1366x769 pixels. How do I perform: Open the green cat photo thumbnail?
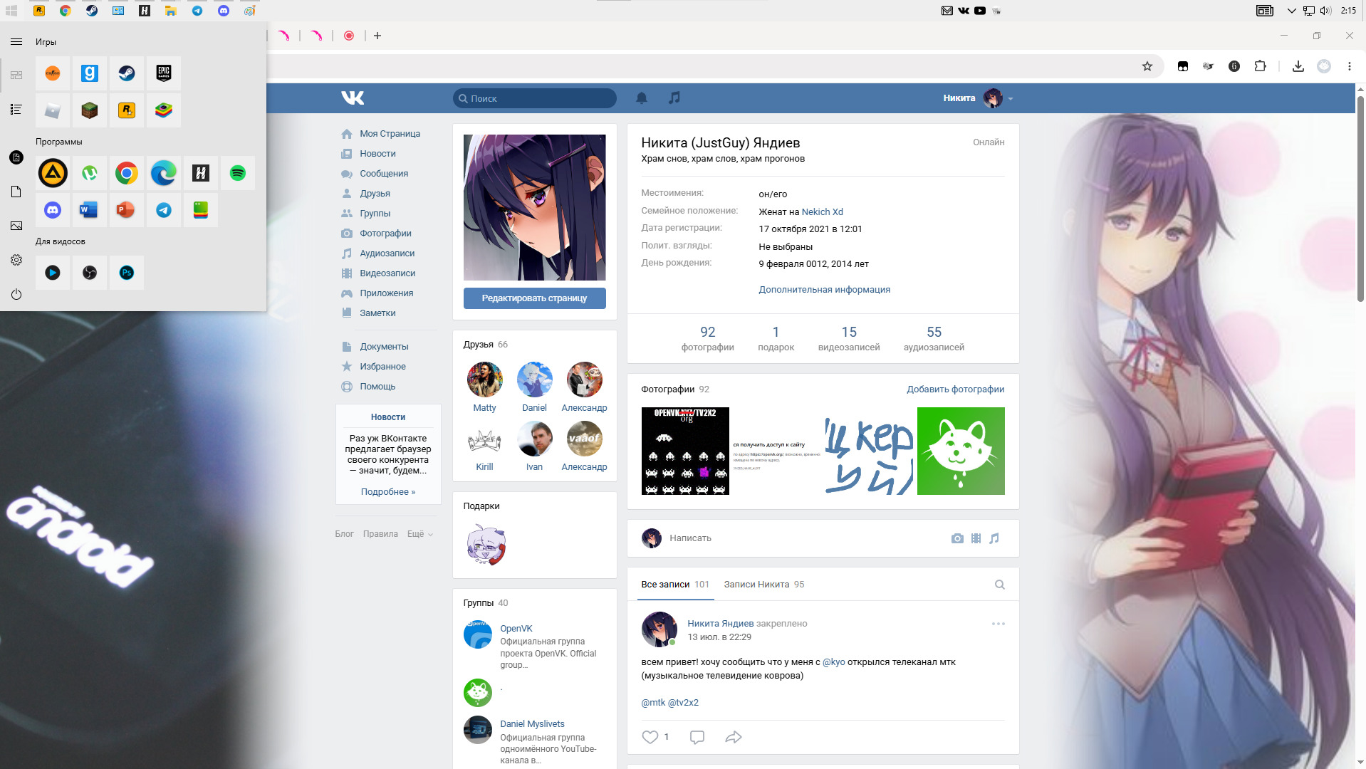pos(960,451)
